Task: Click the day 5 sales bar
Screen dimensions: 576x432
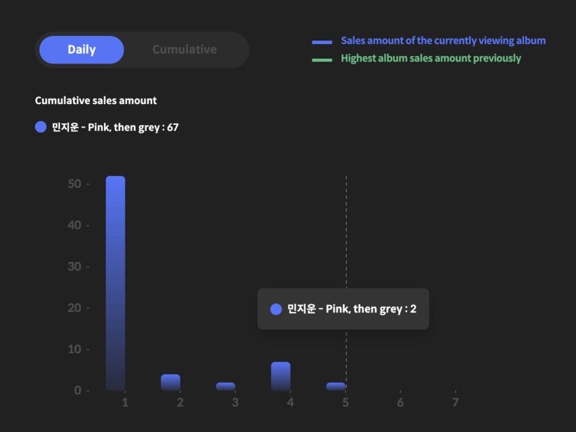Action: click(x=335, y=386)
